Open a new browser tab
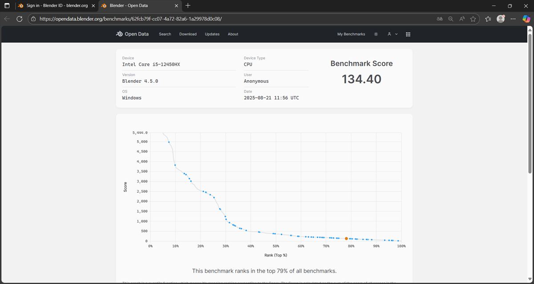 pyautogui.click(x=188, y=6)
